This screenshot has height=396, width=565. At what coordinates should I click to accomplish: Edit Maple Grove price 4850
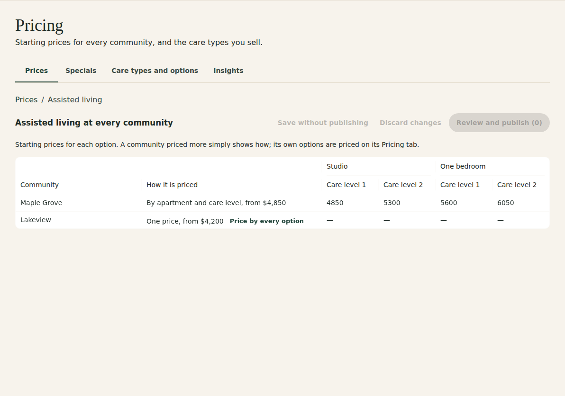[335, 203]
